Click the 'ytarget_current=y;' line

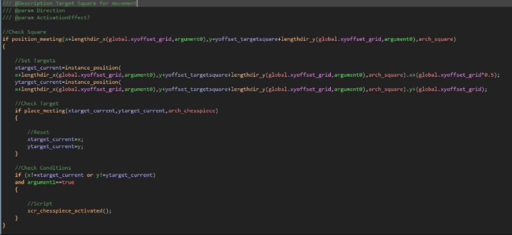coord(55,146)
